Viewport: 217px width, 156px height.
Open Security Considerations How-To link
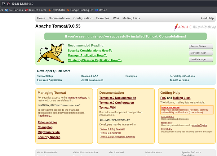90,51
